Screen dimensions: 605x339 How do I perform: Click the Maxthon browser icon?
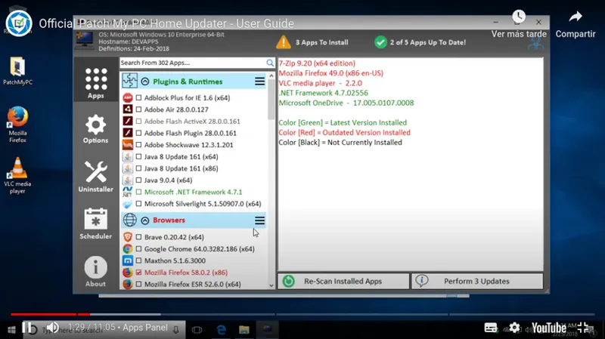pyautogui.click(x=128, y=260)
